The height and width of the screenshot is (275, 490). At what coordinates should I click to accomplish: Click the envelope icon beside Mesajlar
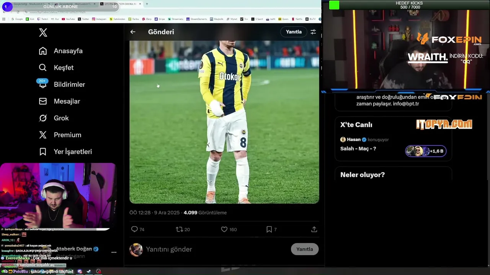pos(43,101)
